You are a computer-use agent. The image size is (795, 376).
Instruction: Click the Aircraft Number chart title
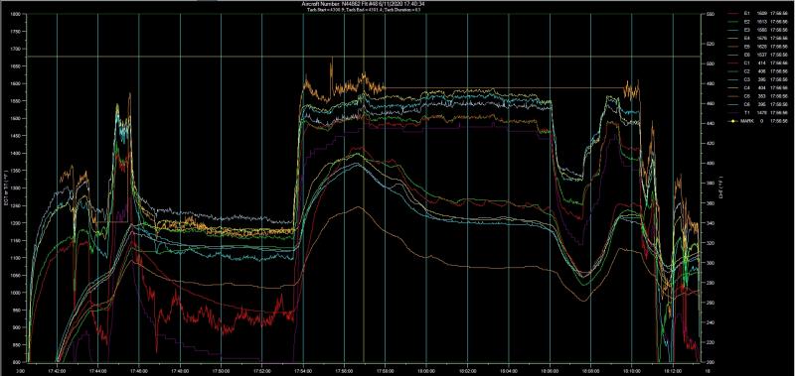pyautogui.click(x=363, y=4)
